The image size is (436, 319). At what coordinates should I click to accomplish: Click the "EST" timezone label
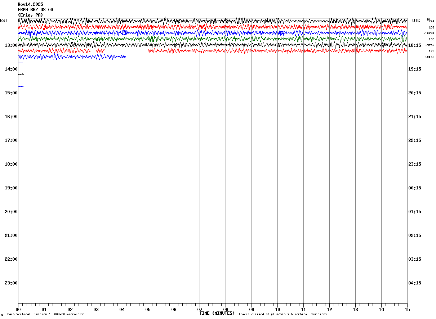(x=4, y=21)
